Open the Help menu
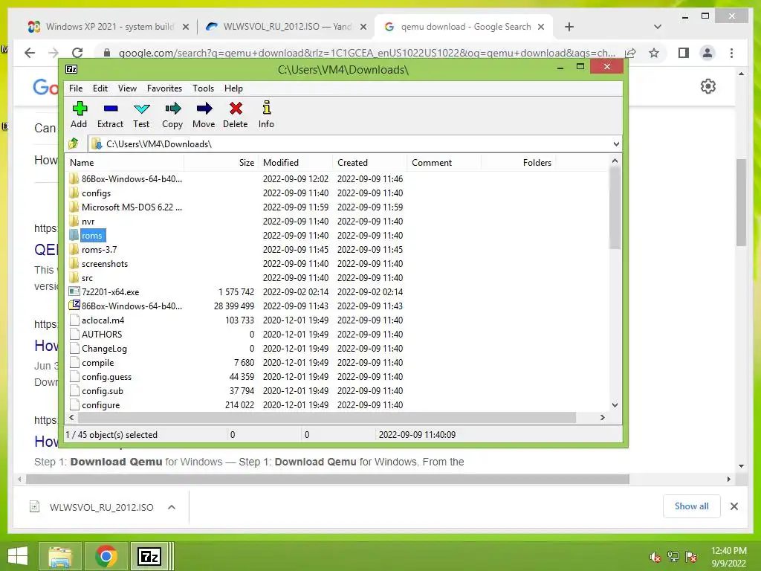Image resolution: width=761 pixels, height=571 pixels. (x=233, y=88)
